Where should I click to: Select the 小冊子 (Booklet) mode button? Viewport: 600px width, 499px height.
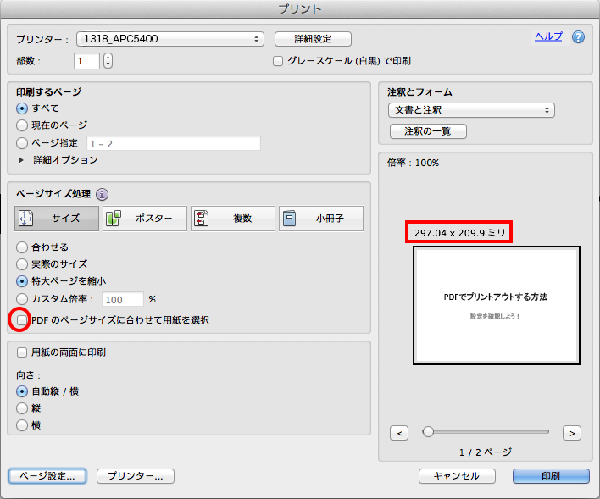click(320, 219)
